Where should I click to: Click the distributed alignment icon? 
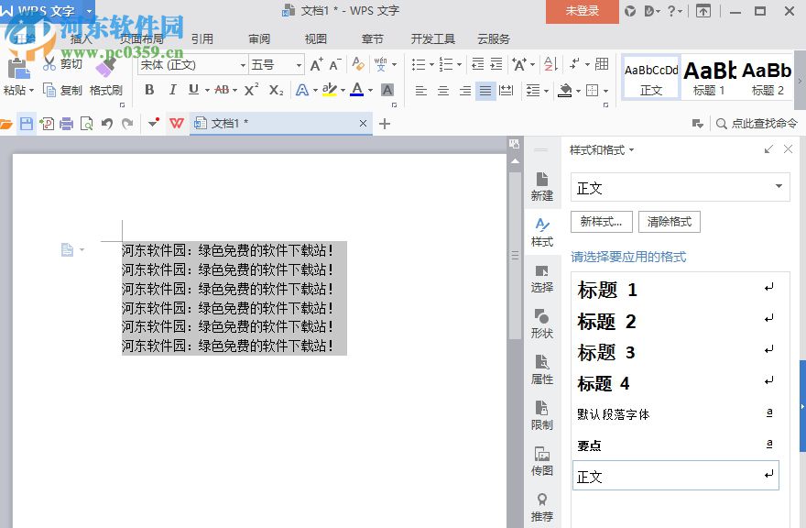(506, 91)
